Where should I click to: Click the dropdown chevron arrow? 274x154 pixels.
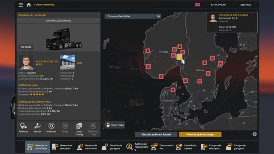coord(158,16)
